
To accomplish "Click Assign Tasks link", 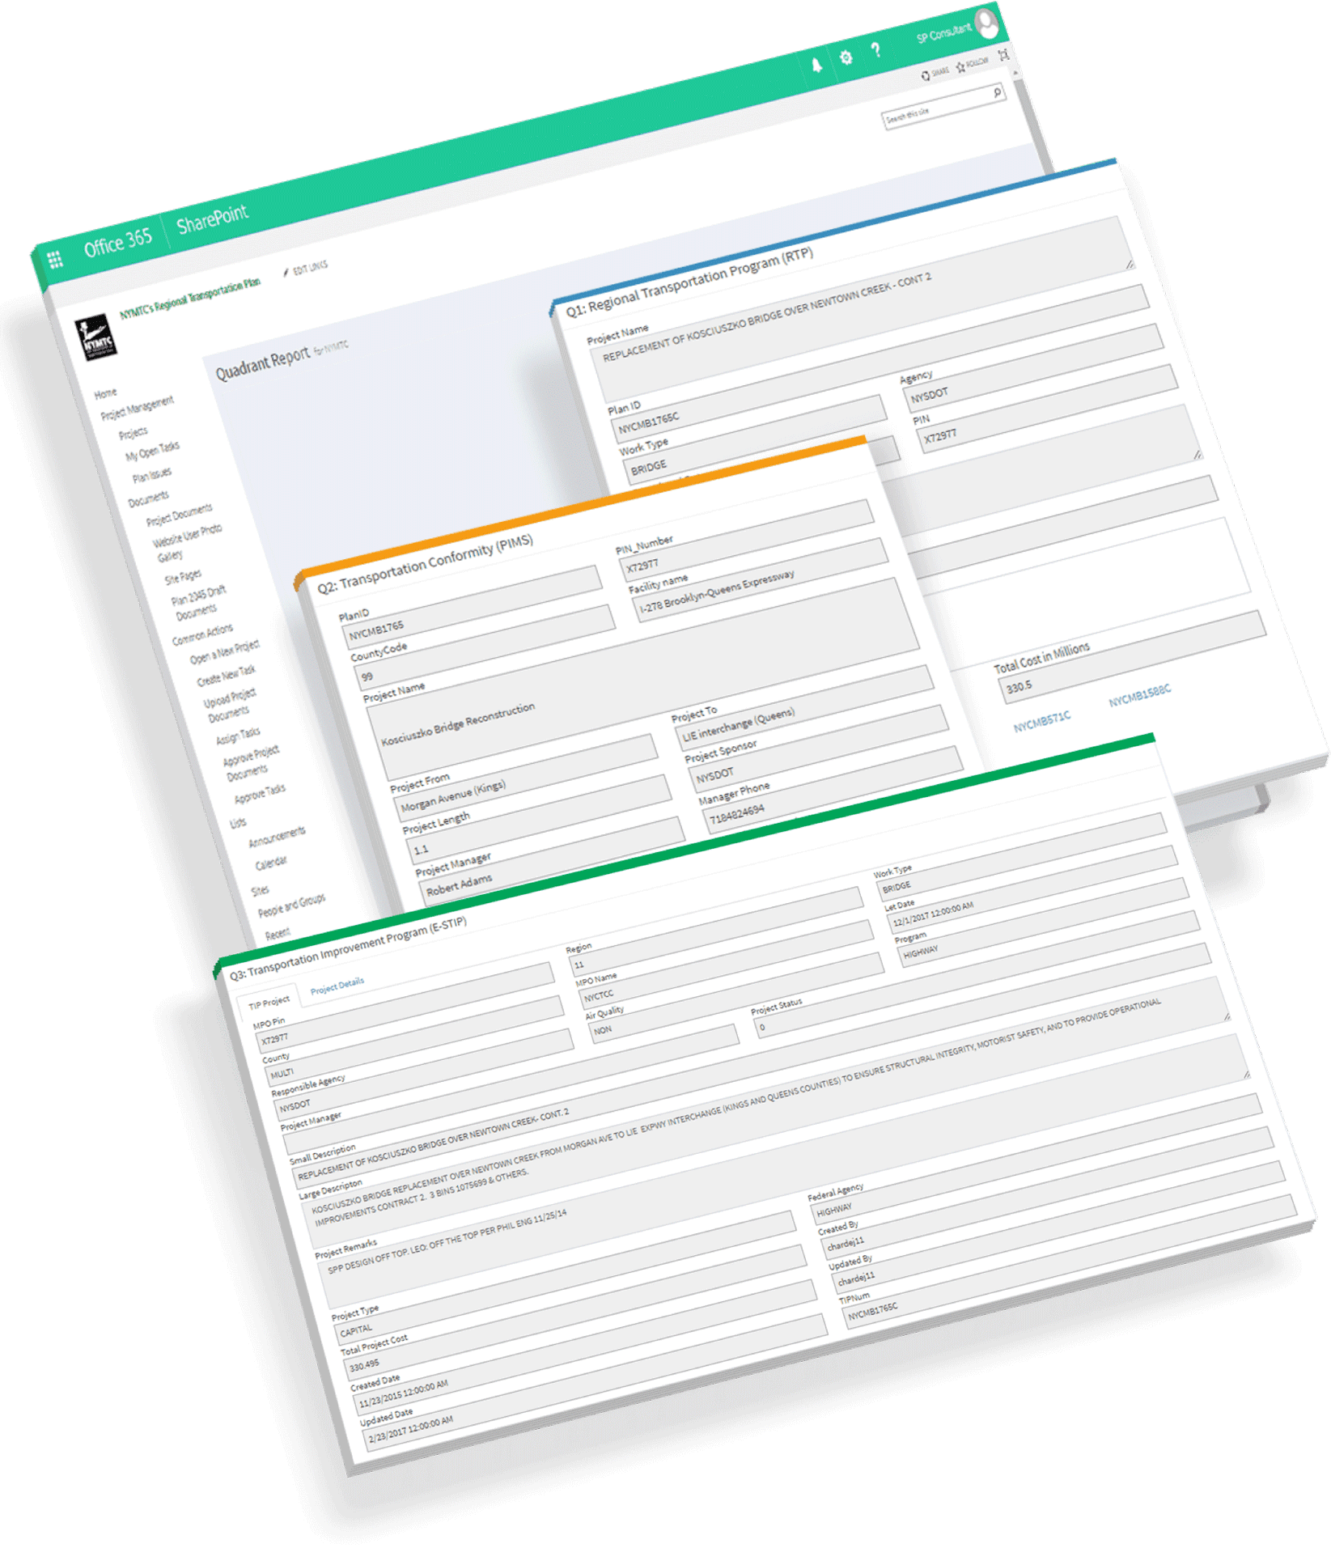I will (x=238, y=735).
